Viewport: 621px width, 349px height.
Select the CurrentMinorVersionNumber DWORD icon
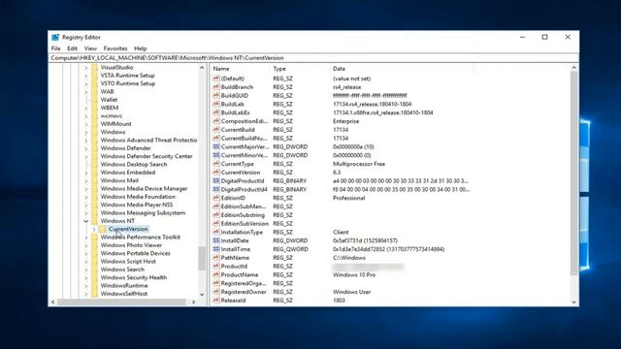(216, 155)
